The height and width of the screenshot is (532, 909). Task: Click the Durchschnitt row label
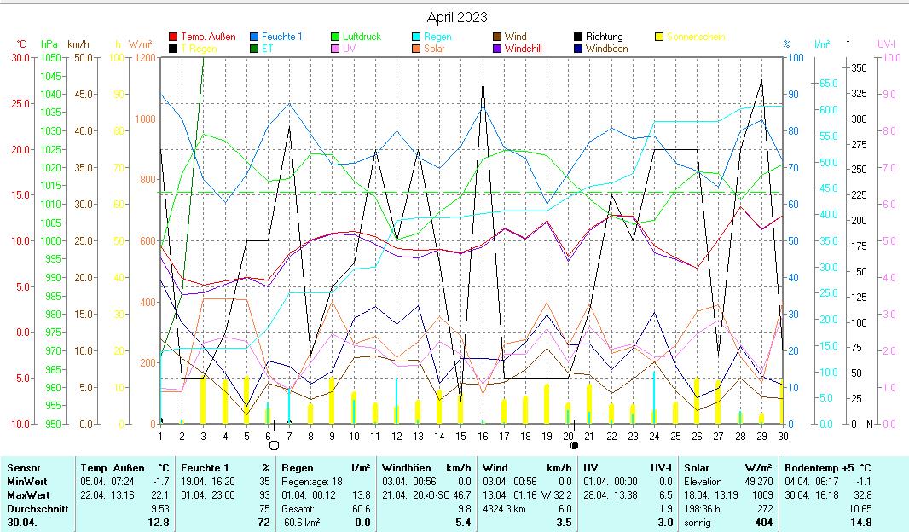click(37, 509)
